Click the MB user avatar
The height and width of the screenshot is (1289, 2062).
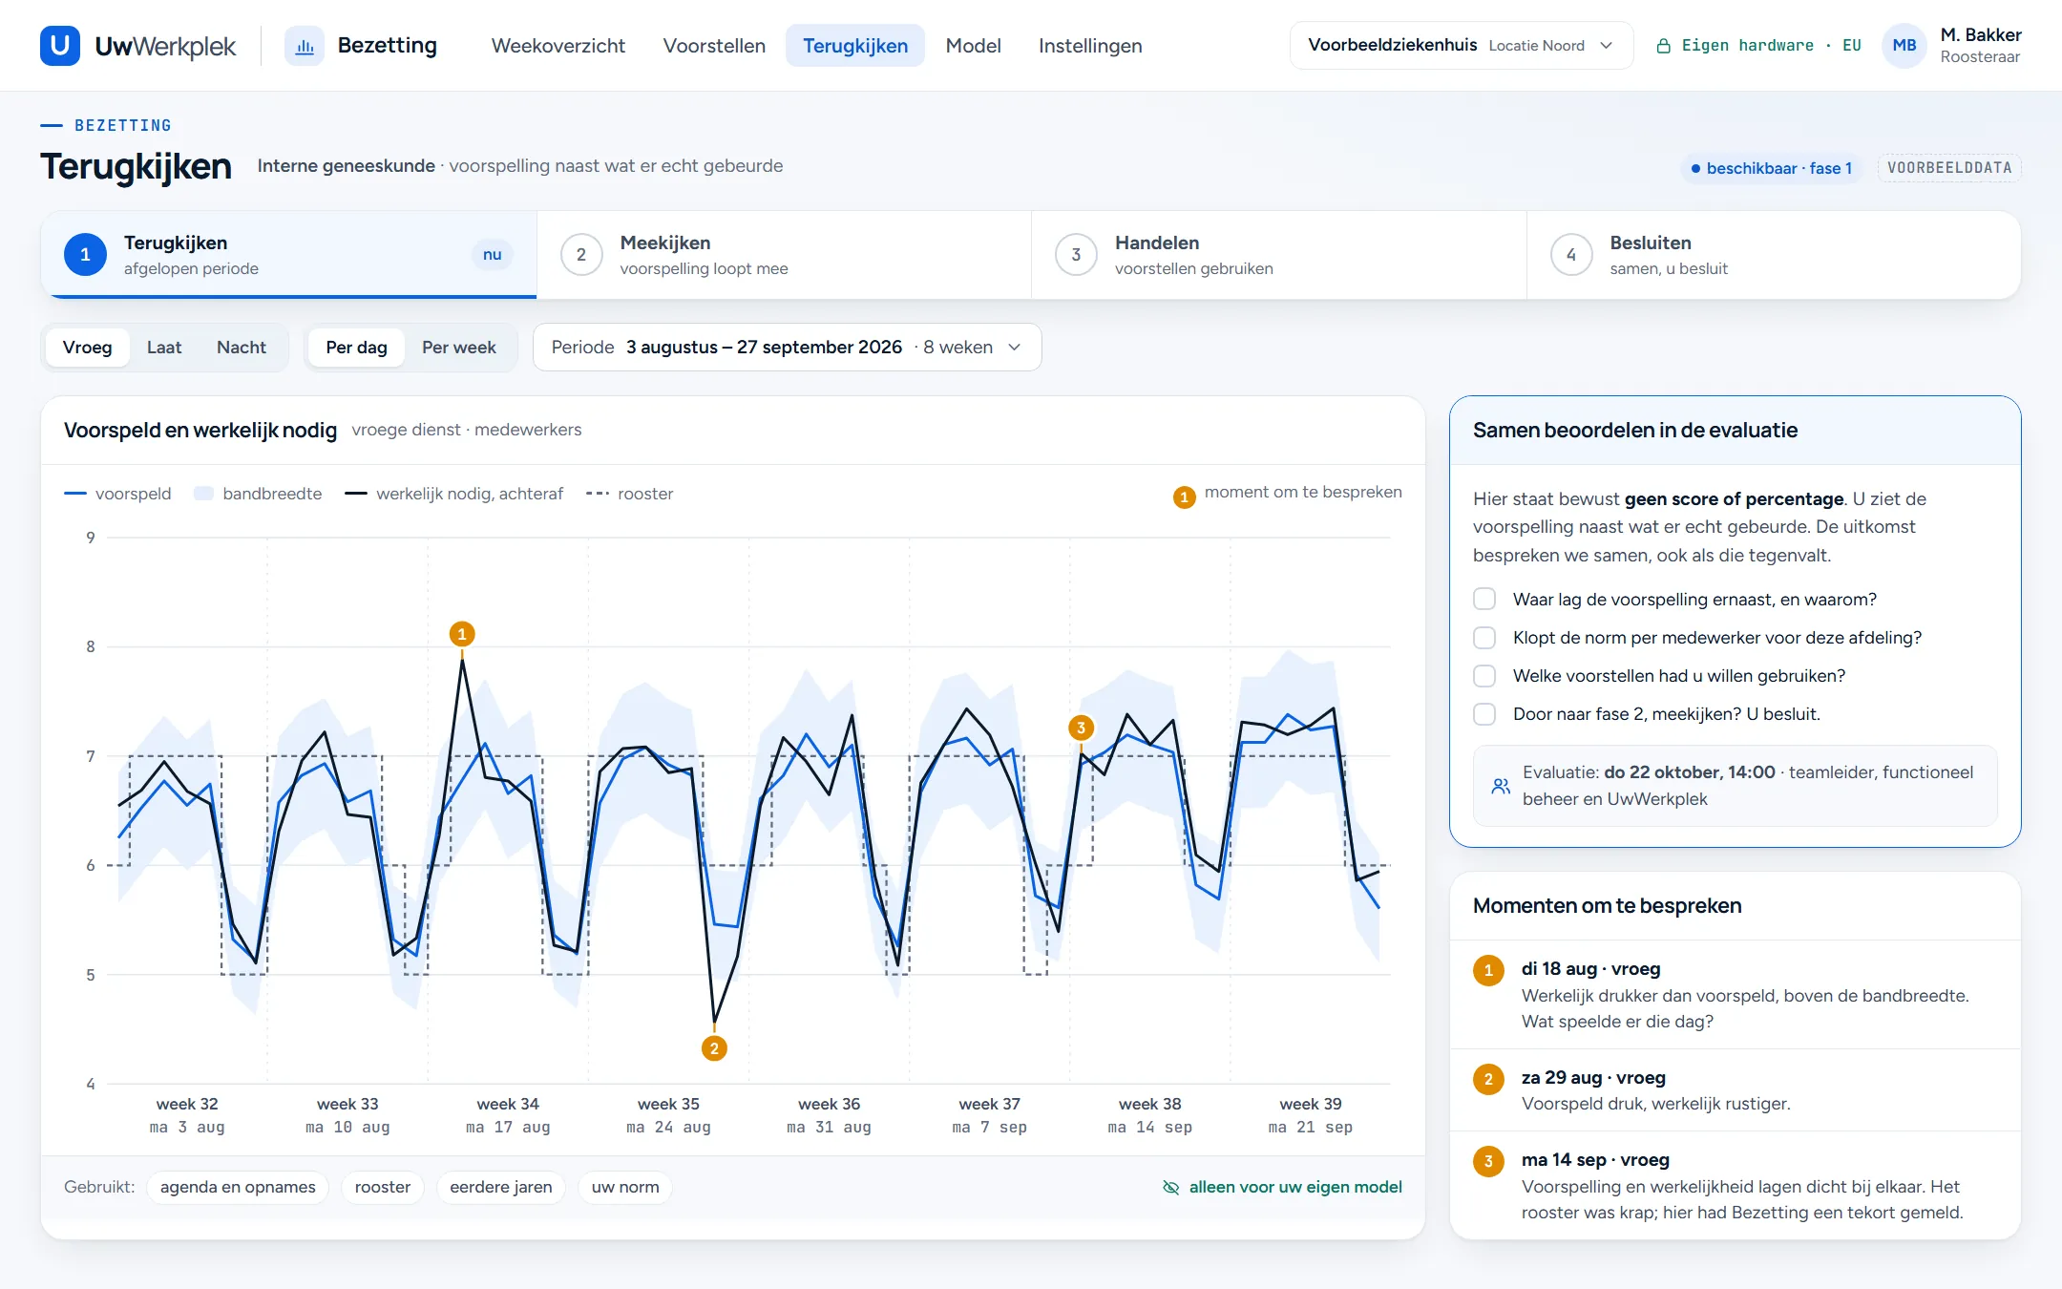click(x=1904, y=46)
